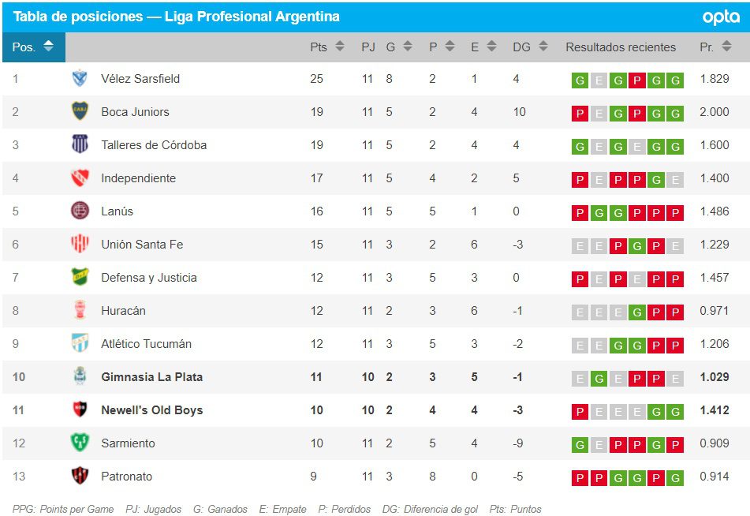Sort table by PJ column header

point(368,47)
